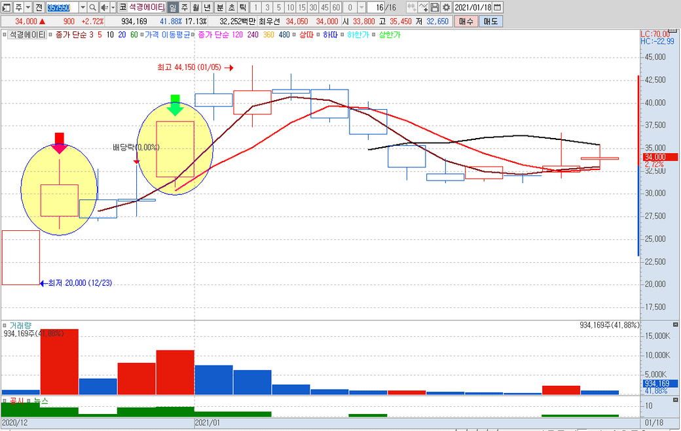Save chart with floppy disk icon
Image resolution: width=681 pixels, height=431 pixels.
(435, 7)
